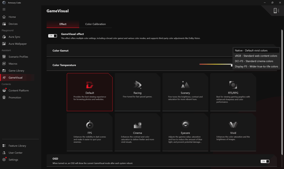The width and height of the screenshot is (284, 169).
Task: Click the GameVisual effect heading text
Action: coord(72,34)
